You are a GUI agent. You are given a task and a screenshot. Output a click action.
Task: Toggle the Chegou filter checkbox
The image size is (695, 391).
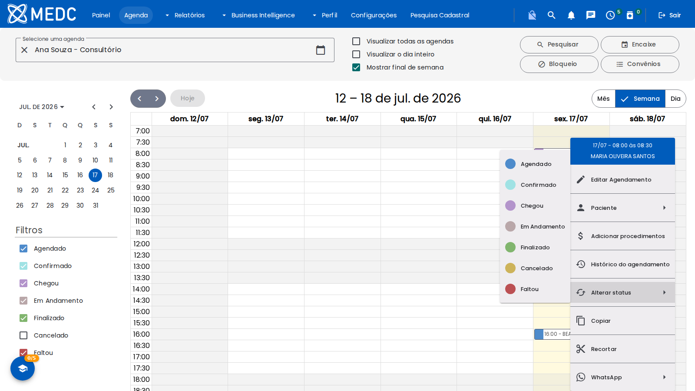coord(23,283)
